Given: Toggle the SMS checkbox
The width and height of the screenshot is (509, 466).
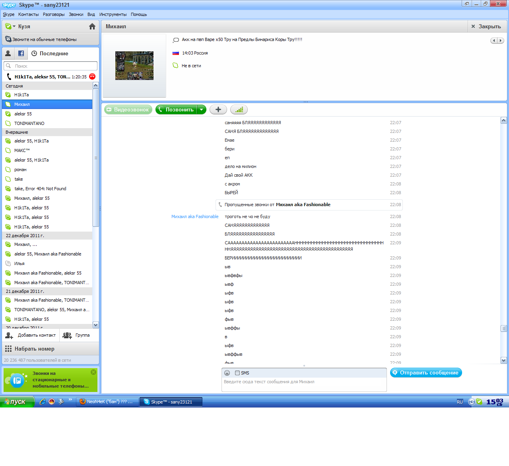Looking at the screenshot, I should tap(237, 373).
